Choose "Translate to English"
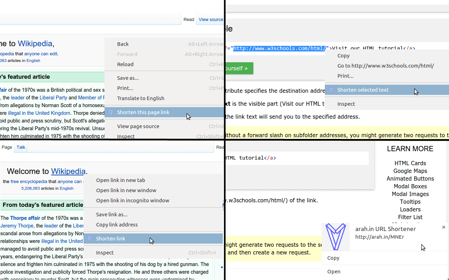The height and width of the screenshot is (280, 449). [x=140, y=98]
